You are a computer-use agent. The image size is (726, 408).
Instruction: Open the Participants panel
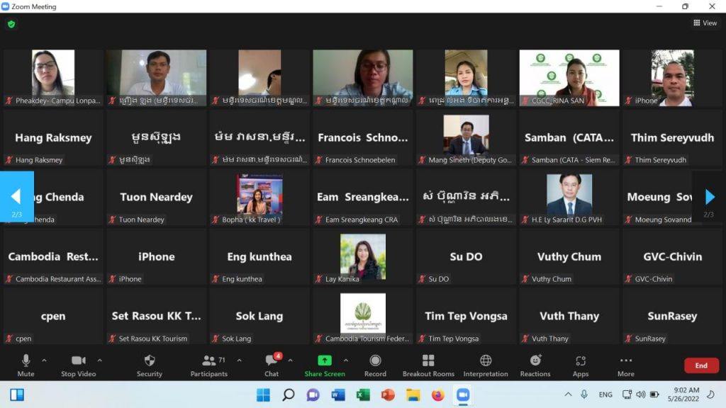(x=208, y=365)
